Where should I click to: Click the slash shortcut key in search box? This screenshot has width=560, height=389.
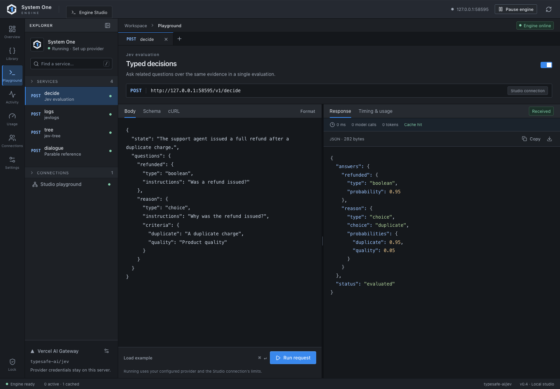[106, 64]
